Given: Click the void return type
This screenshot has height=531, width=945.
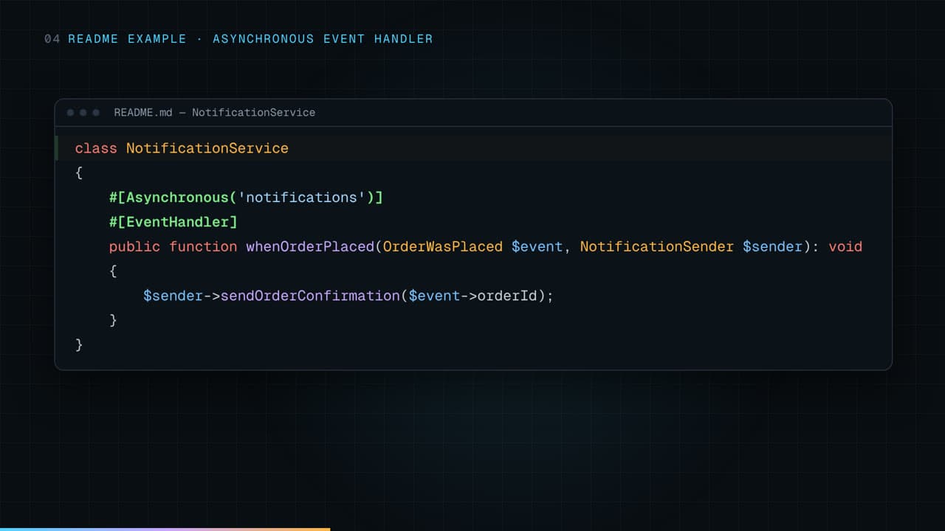Looking at the screenshot, I should tap(845, 246).
